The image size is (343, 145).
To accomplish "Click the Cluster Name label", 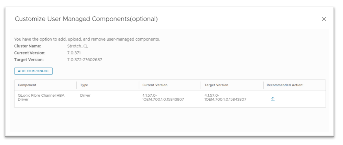I will 28,46.
